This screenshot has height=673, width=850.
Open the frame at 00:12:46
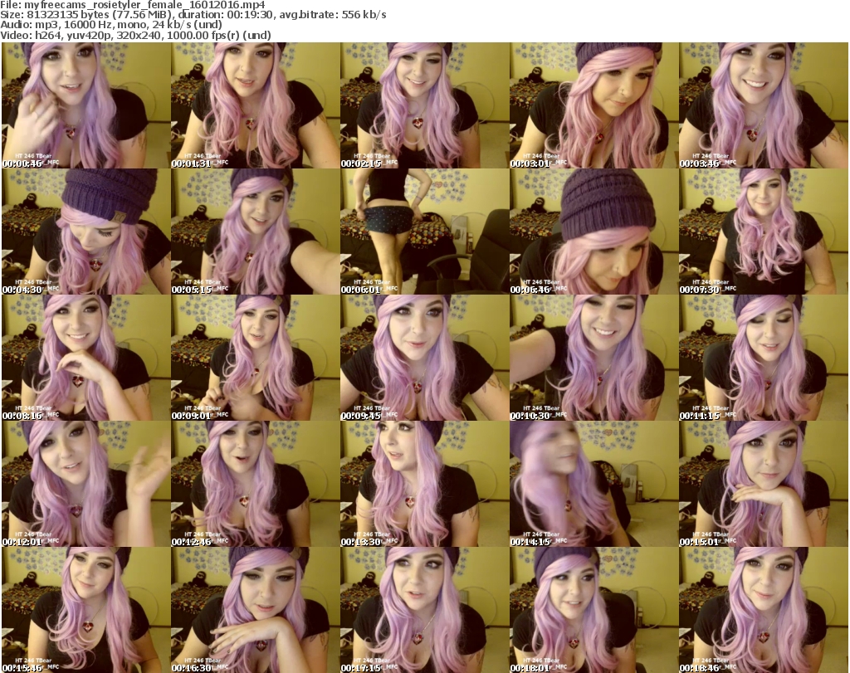click(x=256, y=484)
